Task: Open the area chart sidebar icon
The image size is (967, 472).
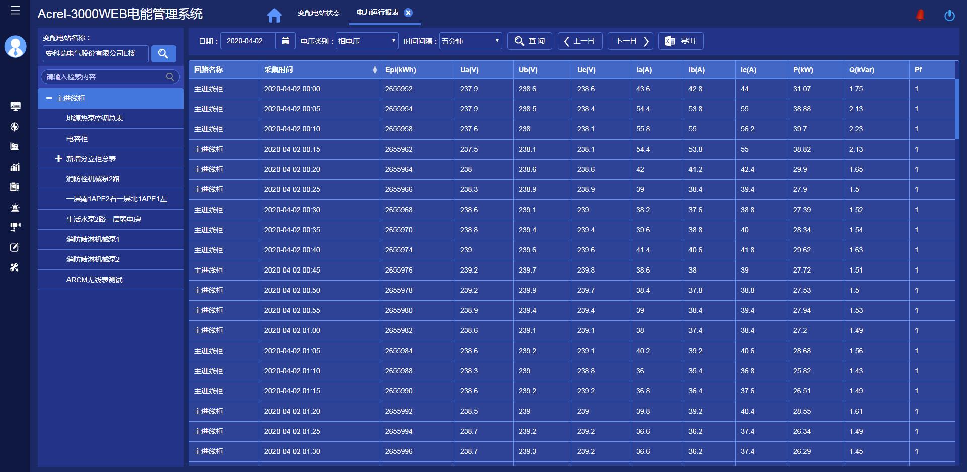Action: pyautogui.click(x=15, y=147)
